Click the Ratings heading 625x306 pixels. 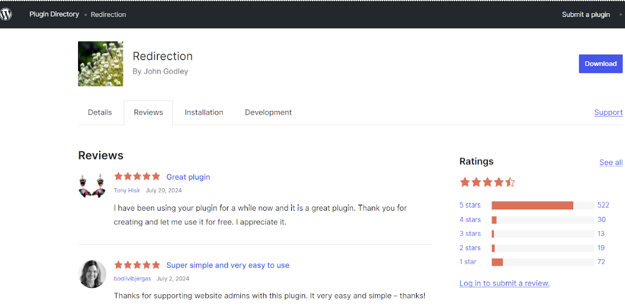(477, 161)
